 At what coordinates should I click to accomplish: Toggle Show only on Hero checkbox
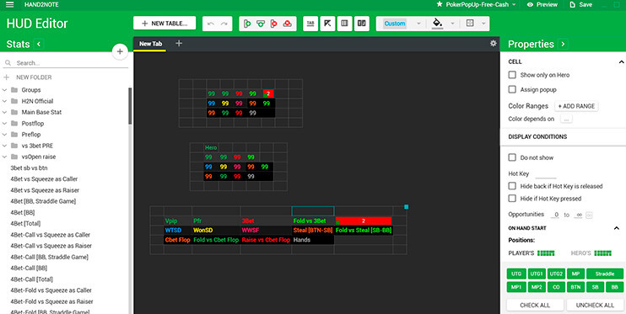[512, 75]
